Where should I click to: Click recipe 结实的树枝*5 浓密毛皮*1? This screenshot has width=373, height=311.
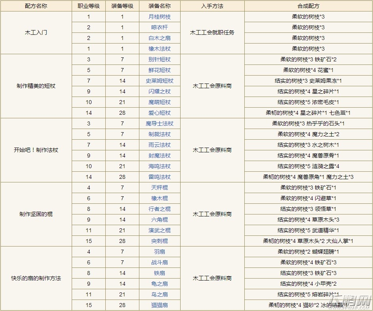click(308, 102)
